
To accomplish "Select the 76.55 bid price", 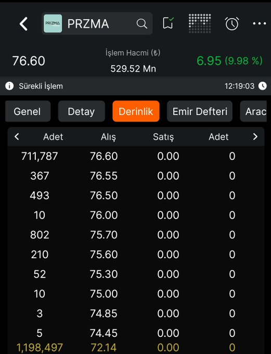I will click(x=104, y=176).
